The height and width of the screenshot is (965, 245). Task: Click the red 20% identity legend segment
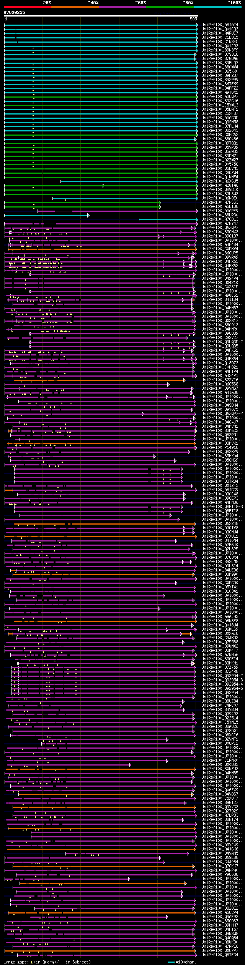tap(28, 7)
